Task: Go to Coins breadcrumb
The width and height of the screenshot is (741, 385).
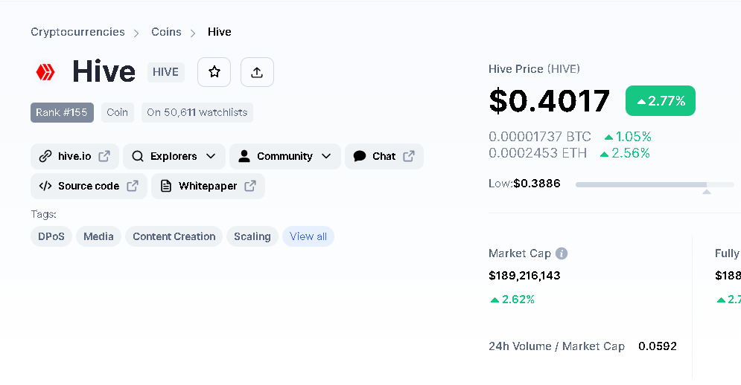Action: coord(166,32)
